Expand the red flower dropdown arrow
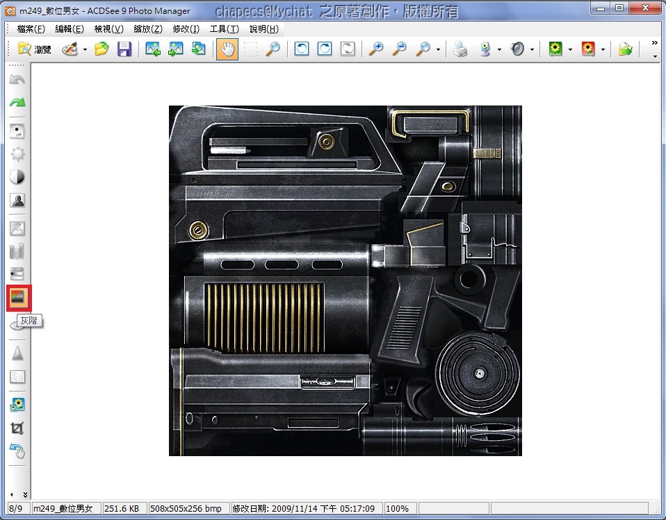This screenshot has height=520, width=666. pyautogui.click(x=603, y=49)
